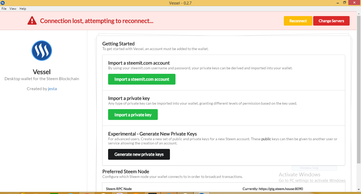Image resolution: width=361 pixels, height=194 pixels.
Task: Click the 'Getting Started' heading
Action: pos(118,44)
